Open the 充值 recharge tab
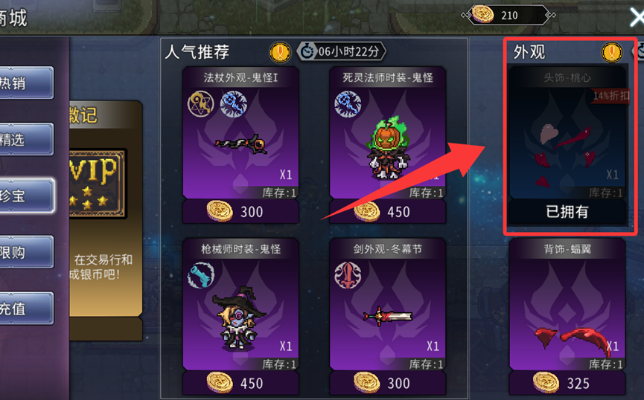This screenshot has height=400, width=644. (x=25, y=308)
